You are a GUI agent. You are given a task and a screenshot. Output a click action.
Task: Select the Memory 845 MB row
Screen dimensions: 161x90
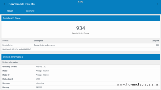coord(80,87)
